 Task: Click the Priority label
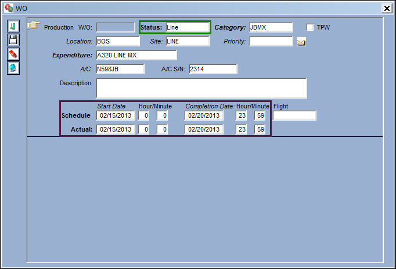point(235,41)
